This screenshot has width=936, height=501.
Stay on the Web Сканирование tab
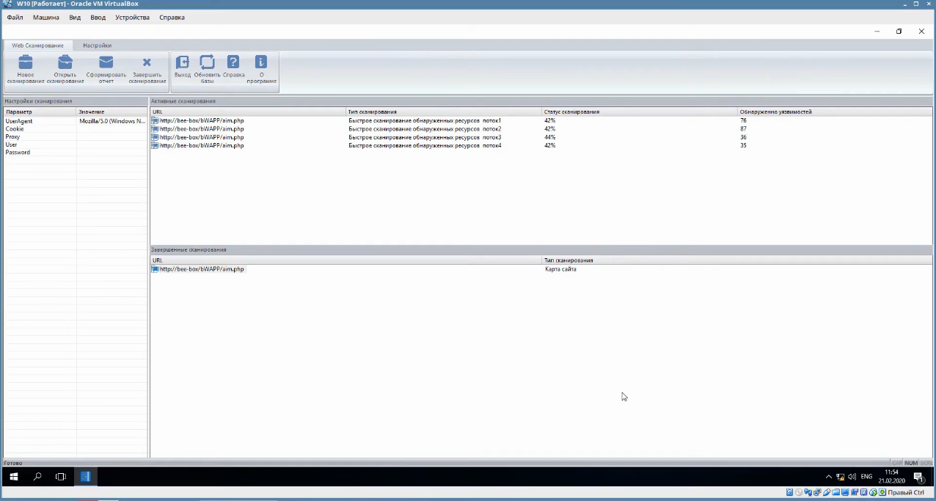click(37, 45)
